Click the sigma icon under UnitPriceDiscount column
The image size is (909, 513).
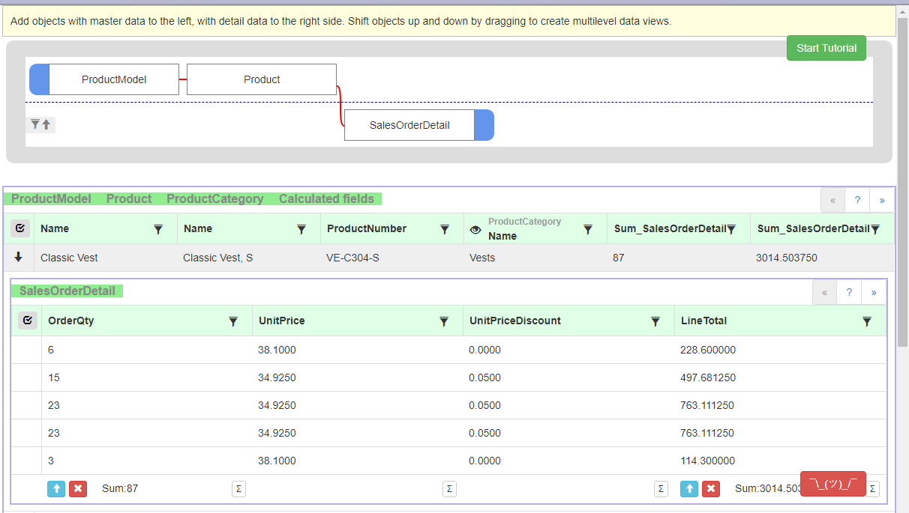tap(661, 489)
